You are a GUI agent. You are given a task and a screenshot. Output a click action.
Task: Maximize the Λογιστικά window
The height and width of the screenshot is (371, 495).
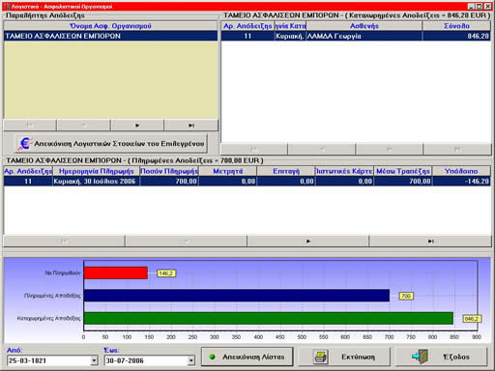(479, 7)
